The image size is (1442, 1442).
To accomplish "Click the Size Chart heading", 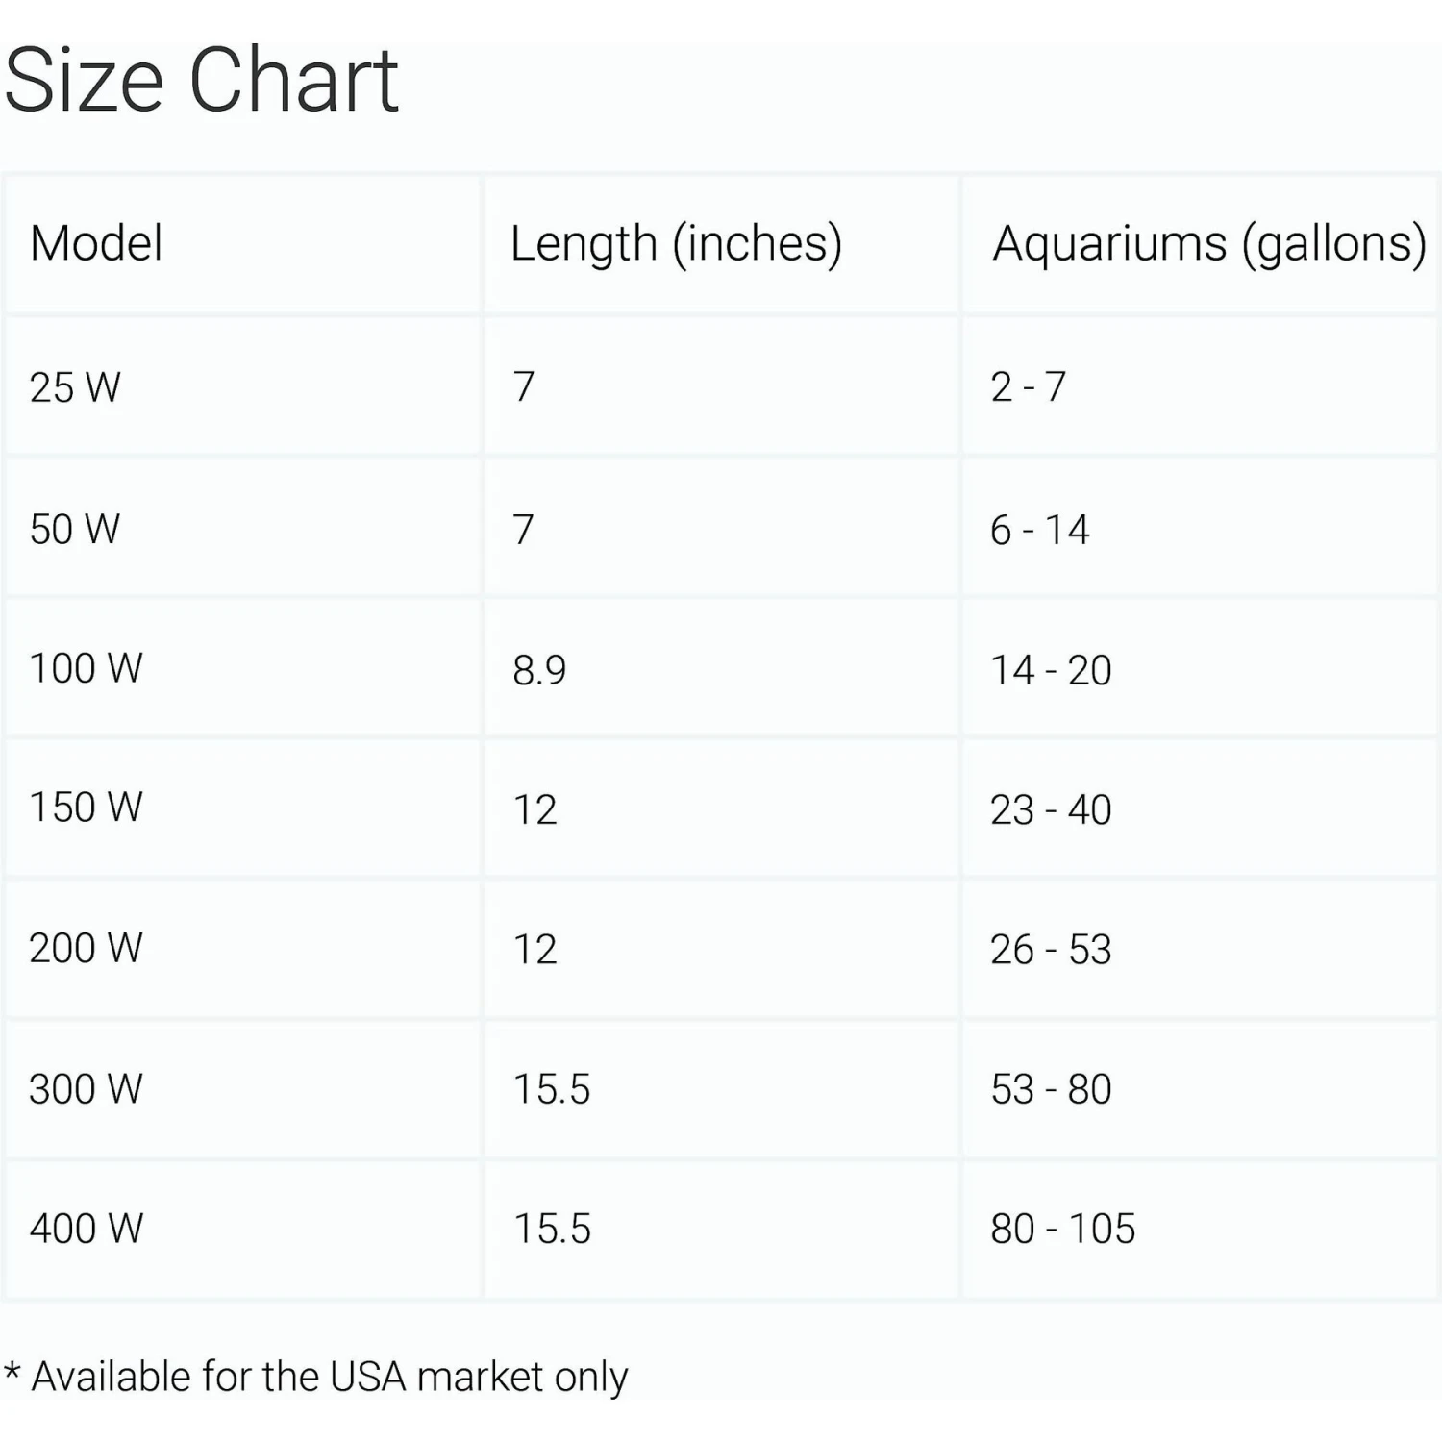I will pos(201,81).
